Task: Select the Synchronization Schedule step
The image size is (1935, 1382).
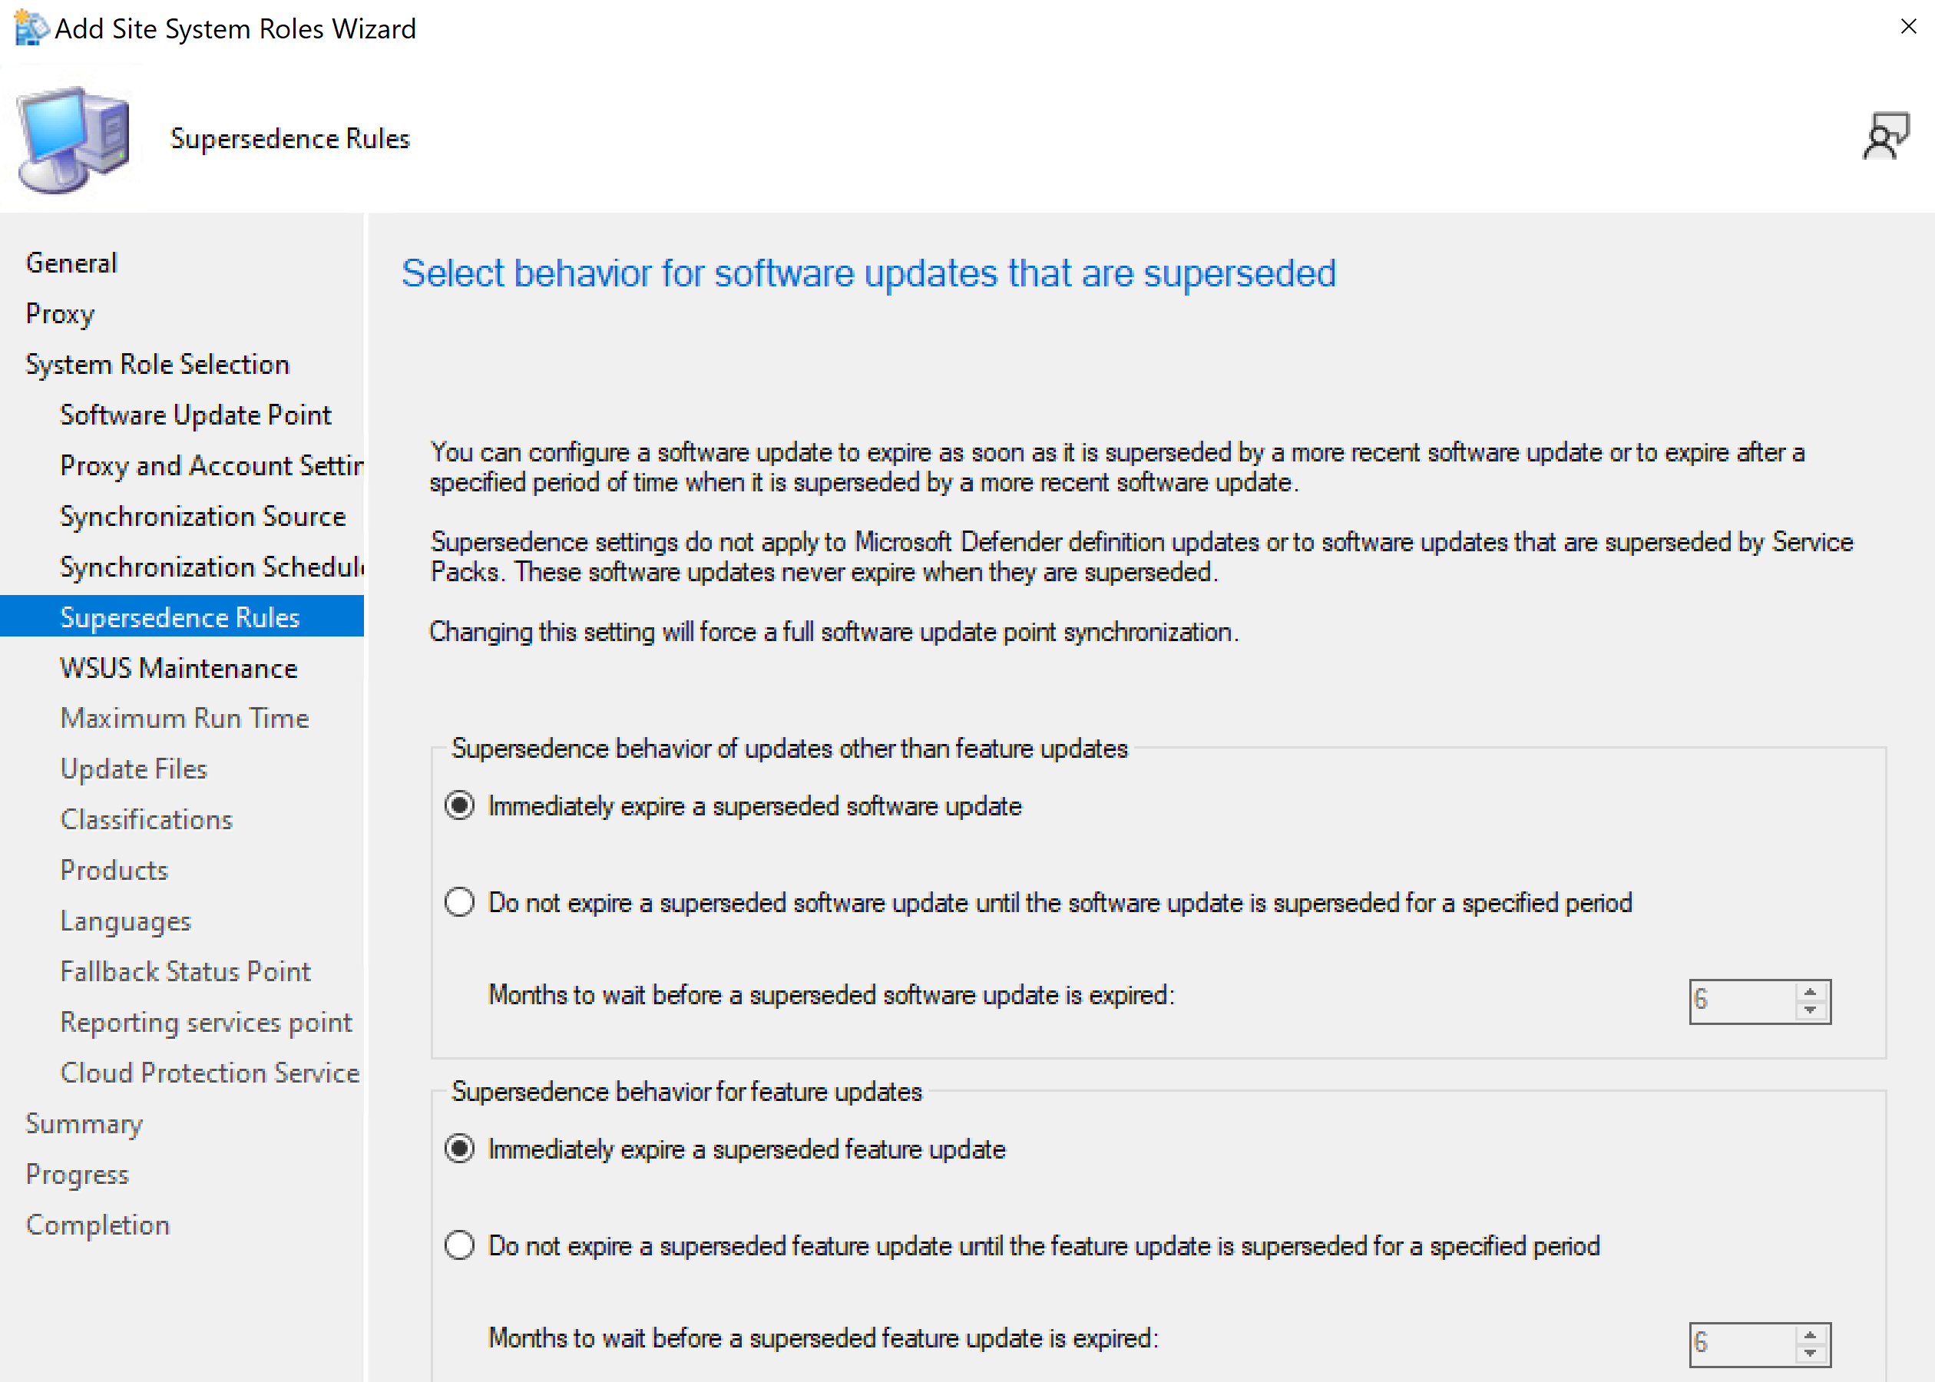Action: (x=211, y=567)
